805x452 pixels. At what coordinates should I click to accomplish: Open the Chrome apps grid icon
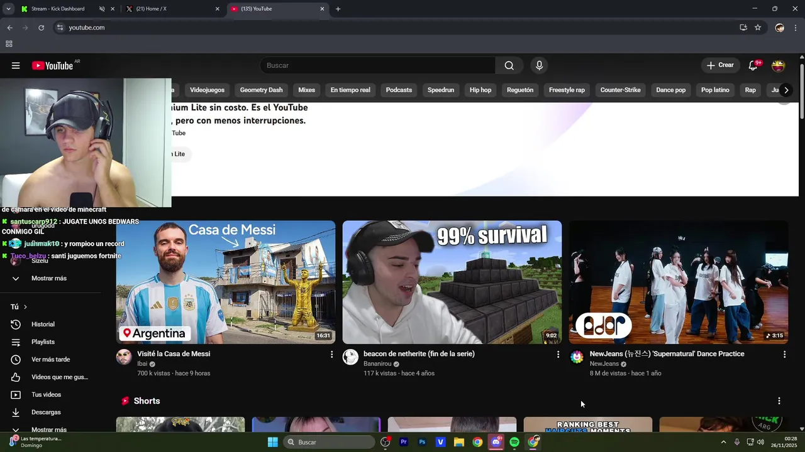9,44
